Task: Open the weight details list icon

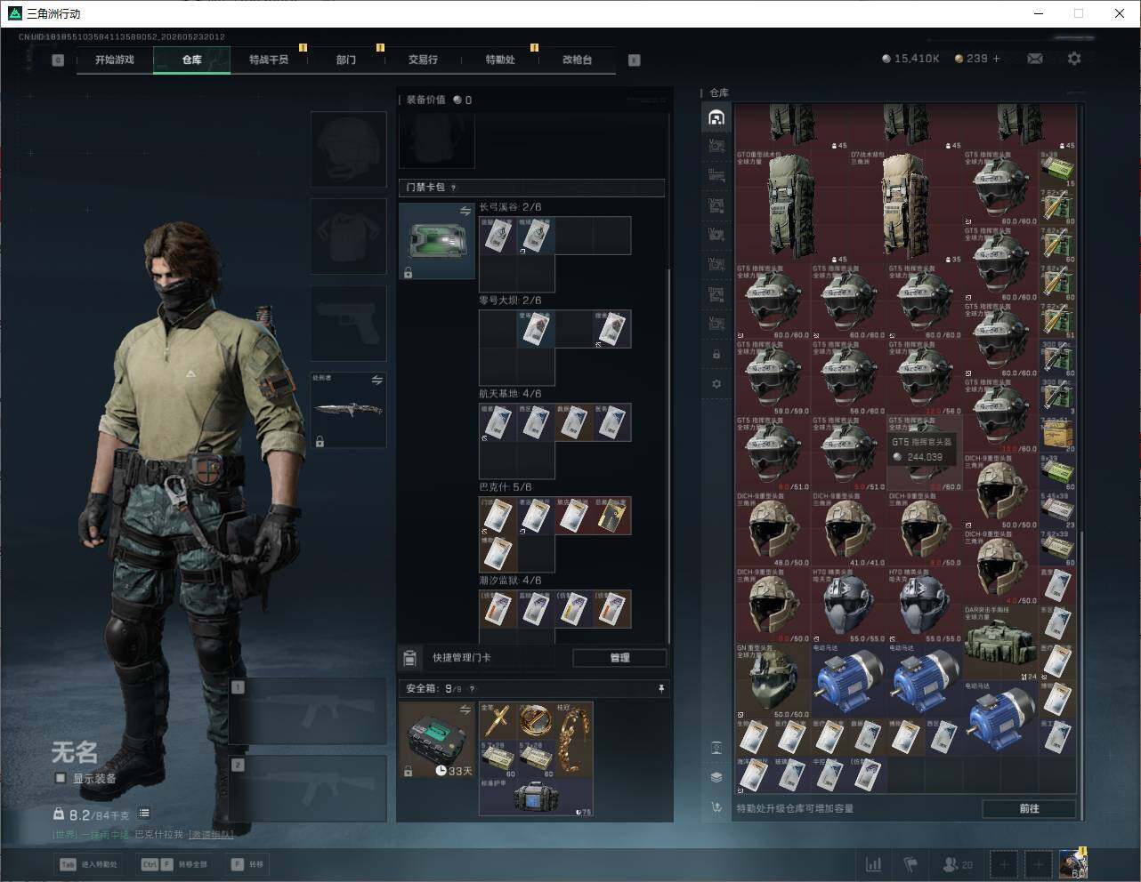Action: coord(144,814)
